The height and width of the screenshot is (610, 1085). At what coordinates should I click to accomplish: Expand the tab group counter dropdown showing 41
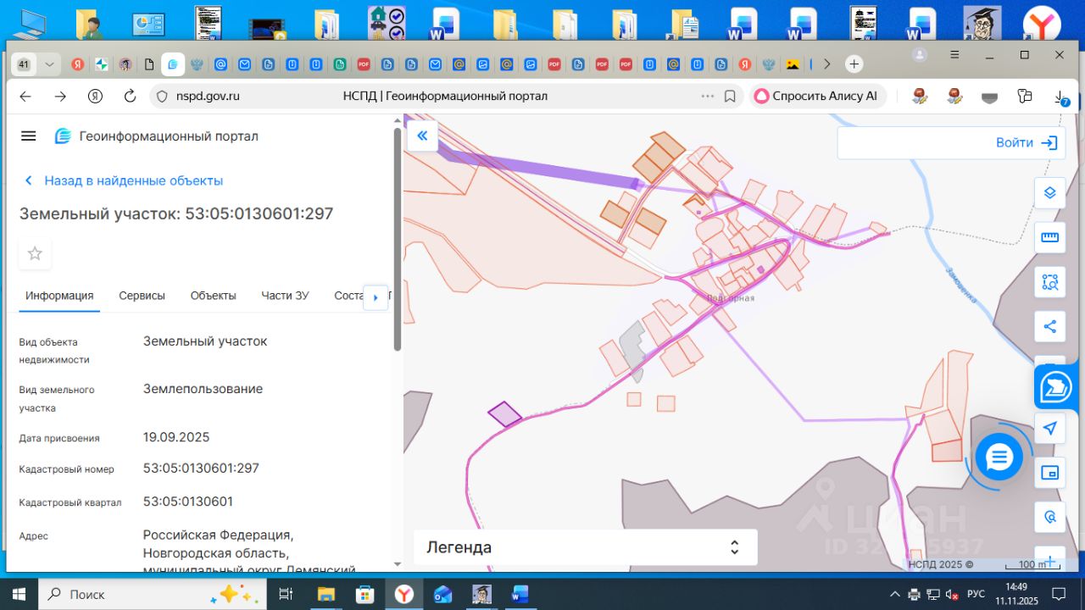pyautogui.click(x=36, y=64)
